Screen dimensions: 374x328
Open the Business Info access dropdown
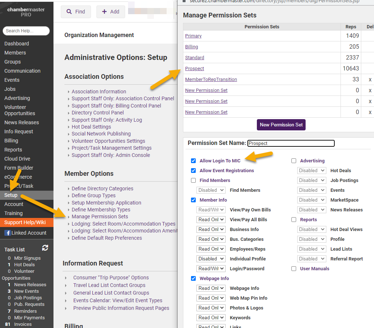211,230
